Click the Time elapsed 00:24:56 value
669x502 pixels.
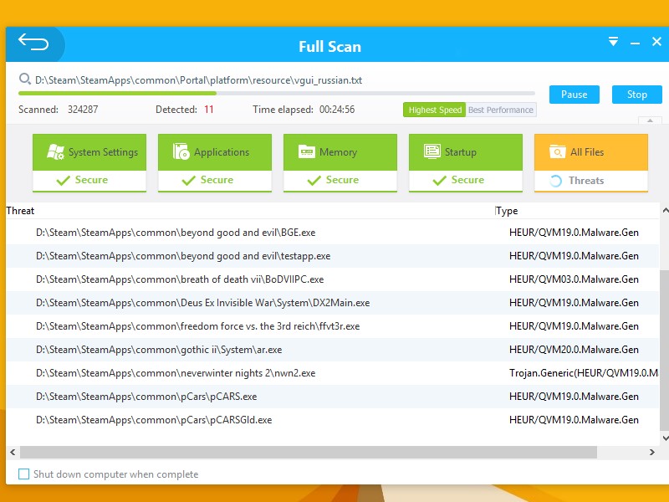click(x=337, y=110)
